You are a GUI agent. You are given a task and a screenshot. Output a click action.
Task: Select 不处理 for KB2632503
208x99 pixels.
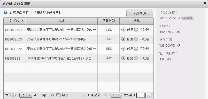136,39
